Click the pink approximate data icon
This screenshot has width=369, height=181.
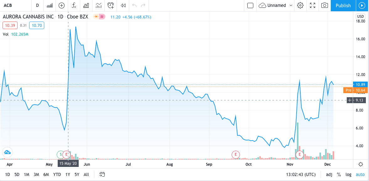102,17
